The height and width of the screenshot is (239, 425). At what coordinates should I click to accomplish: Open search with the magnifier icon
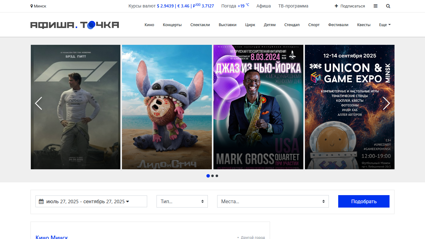[x=388, y=6]
